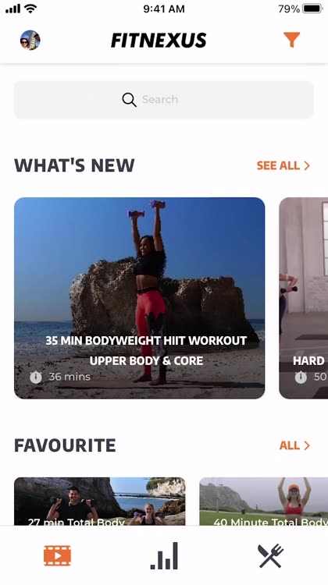This screenshot has width=328, height=585.
Task: Click the Search input field
Action: click(x=164, y=100)
